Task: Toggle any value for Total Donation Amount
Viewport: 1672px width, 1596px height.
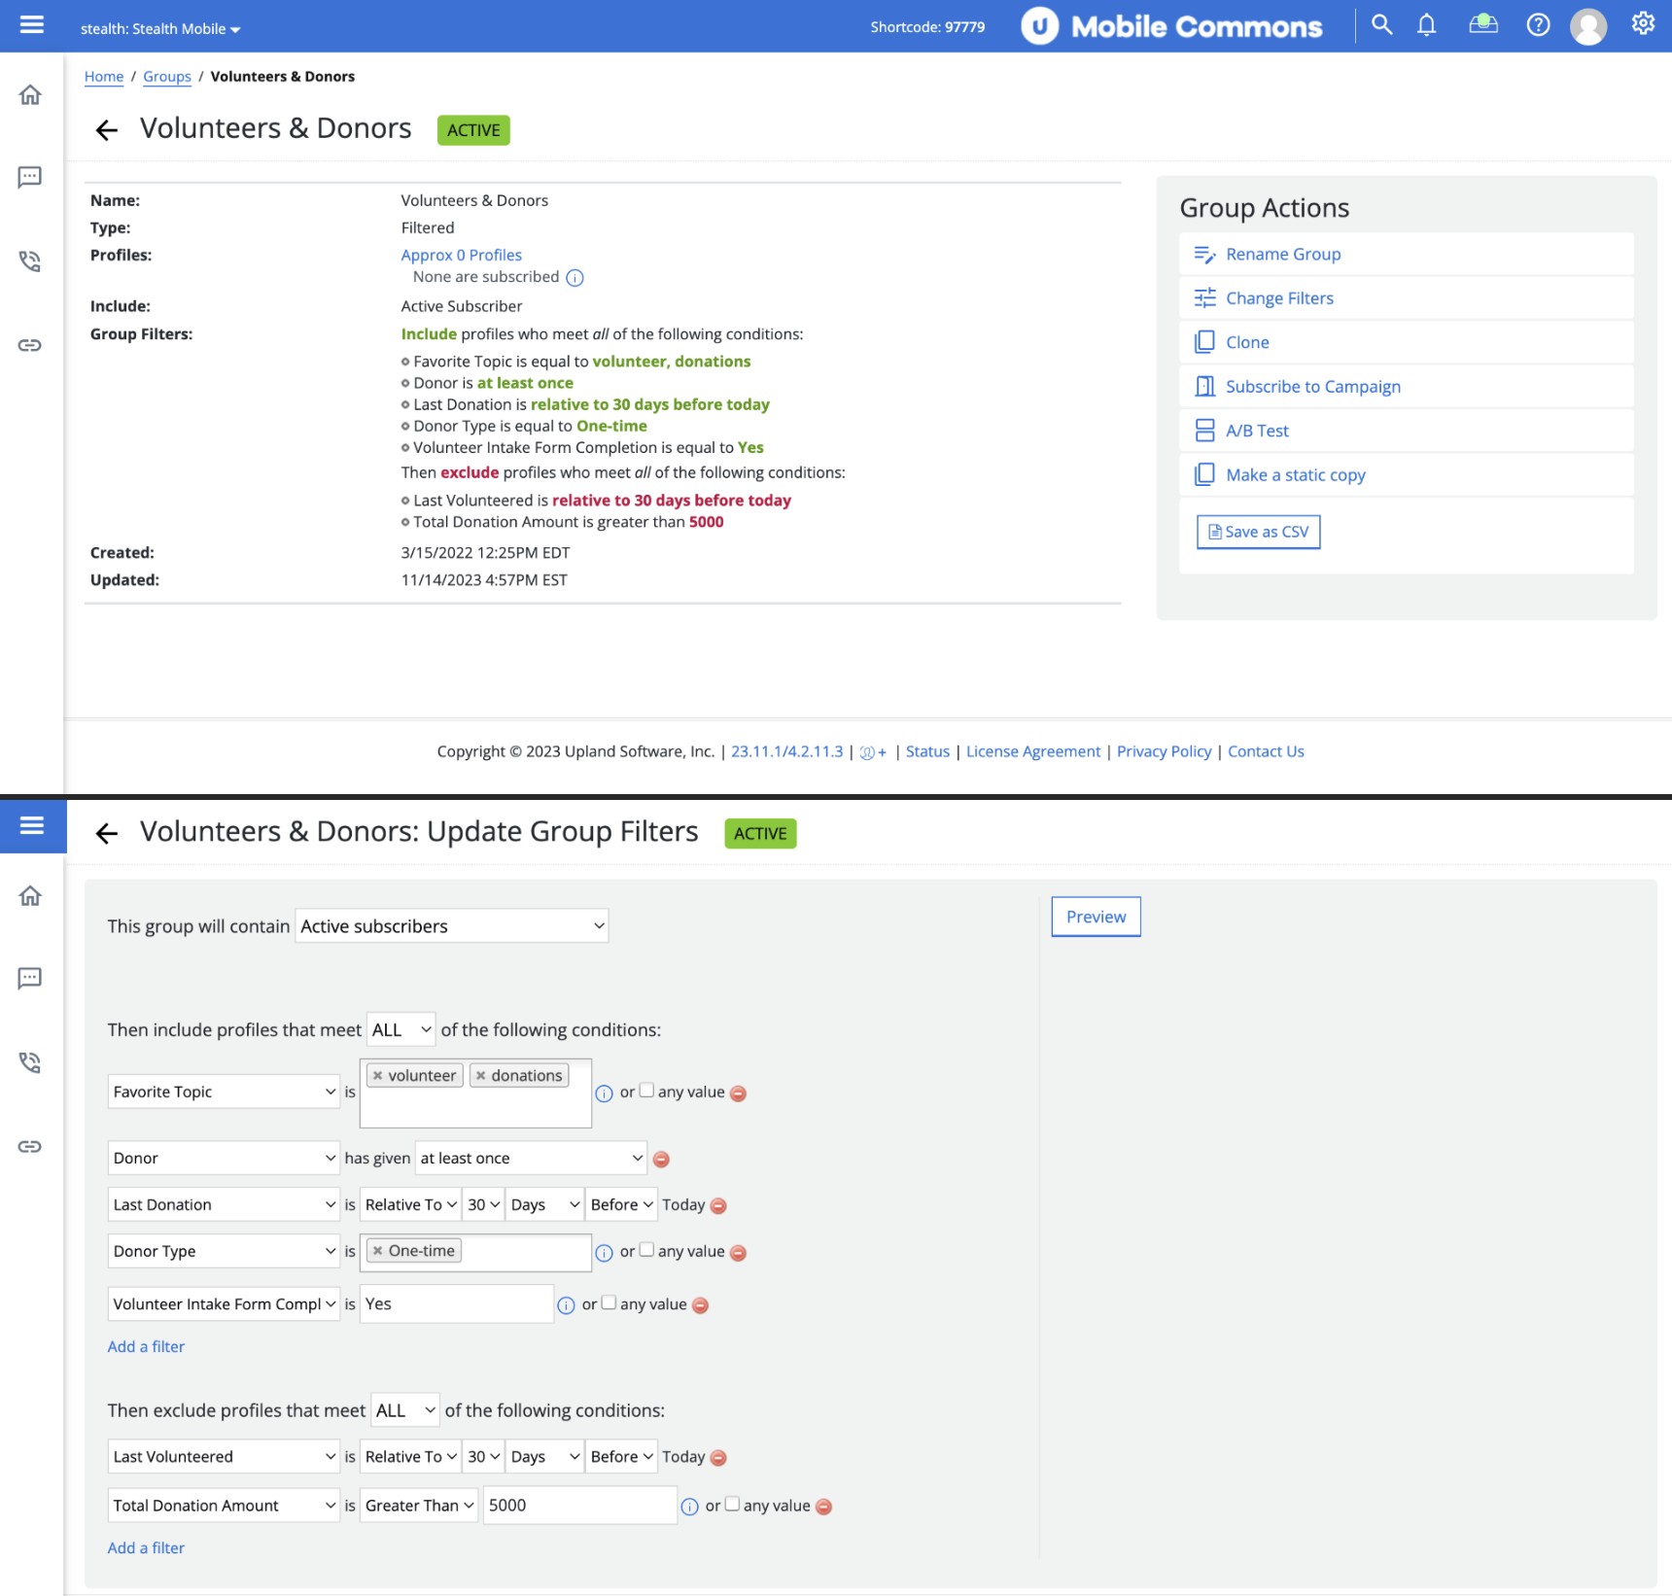Action: 733,1503
